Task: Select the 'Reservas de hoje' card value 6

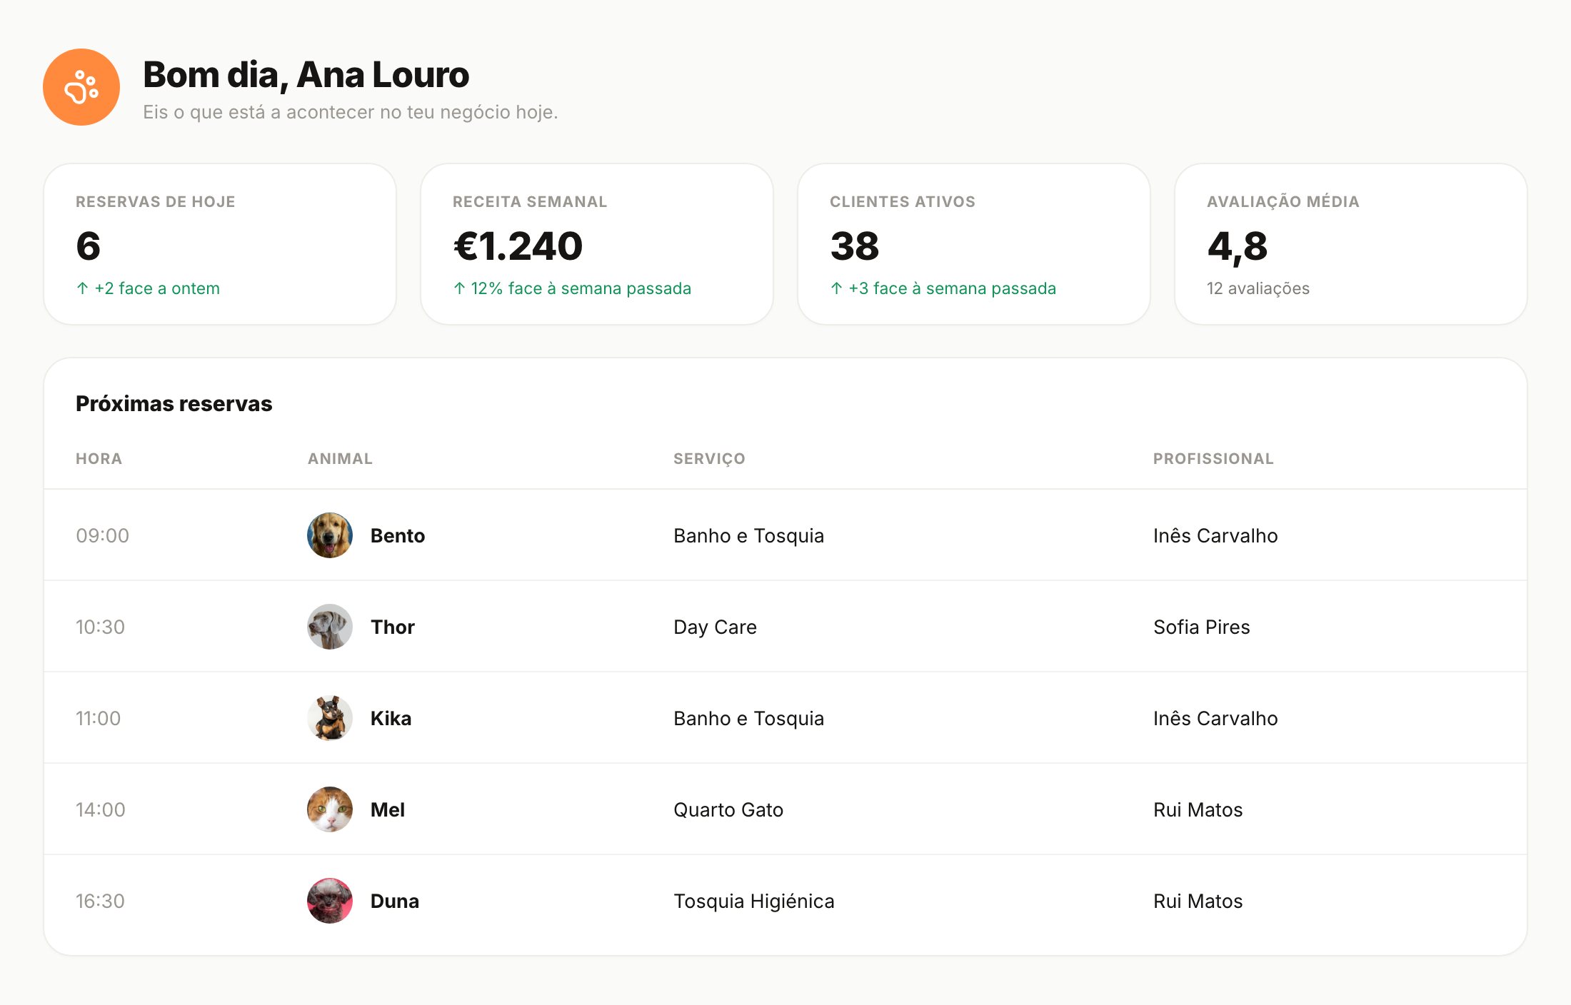Action: pyautogui.click(x=89, y=246)
